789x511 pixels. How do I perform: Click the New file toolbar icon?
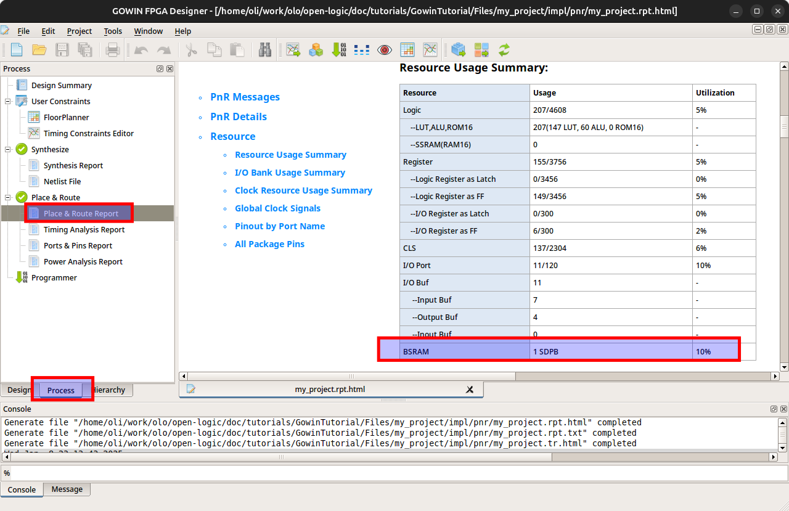point(17,50)
